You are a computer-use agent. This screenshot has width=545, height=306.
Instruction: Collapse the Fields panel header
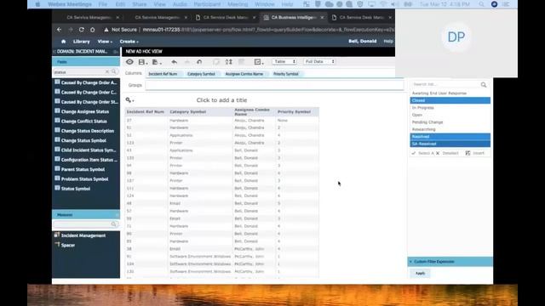[86, 62]
